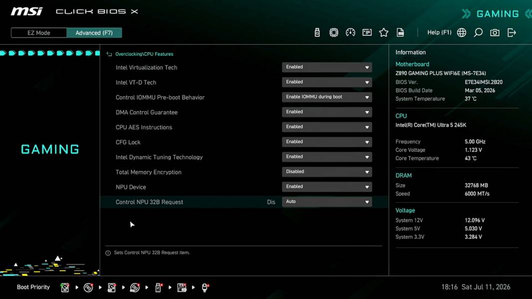532x299 pixels.
Task: Select the Intel Virtualization Tech label
Action: 146,67
